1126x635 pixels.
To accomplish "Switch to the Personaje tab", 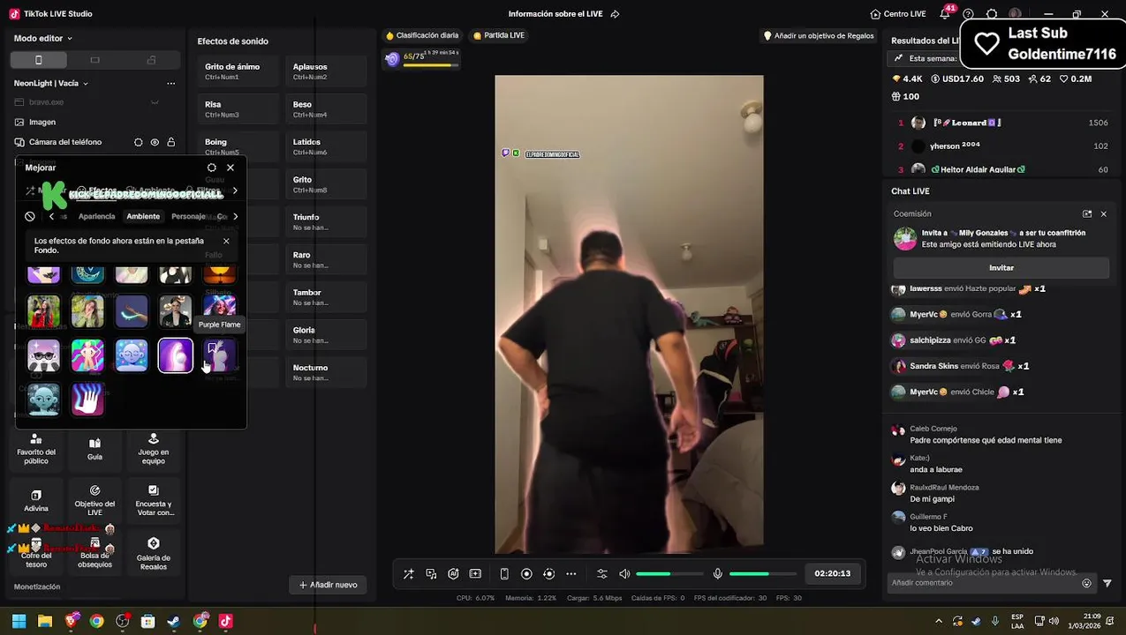I will coord(188,216).
